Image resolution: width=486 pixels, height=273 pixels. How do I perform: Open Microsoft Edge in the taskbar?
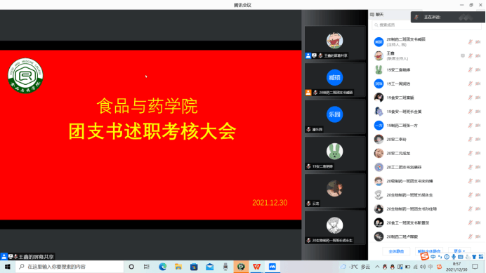tap(162, 267)
